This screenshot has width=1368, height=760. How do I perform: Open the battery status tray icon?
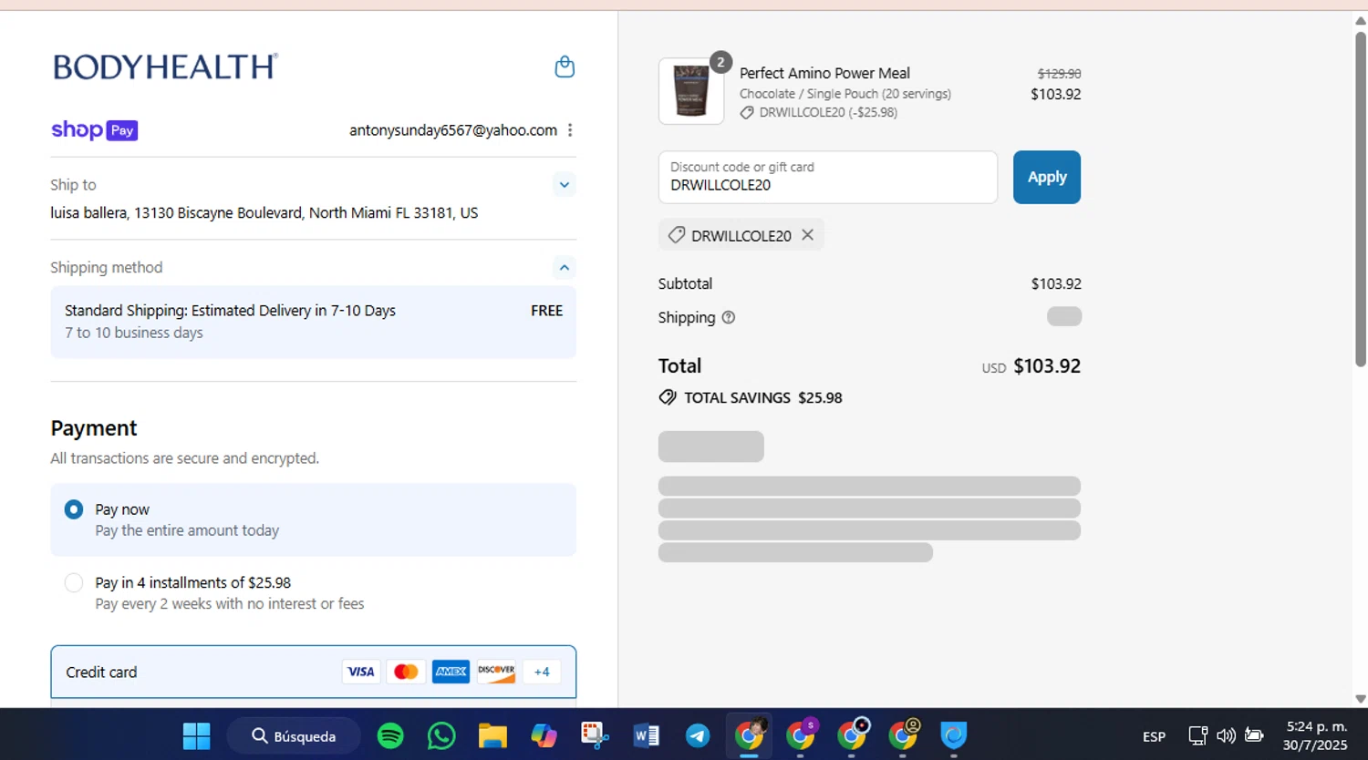1255,735
